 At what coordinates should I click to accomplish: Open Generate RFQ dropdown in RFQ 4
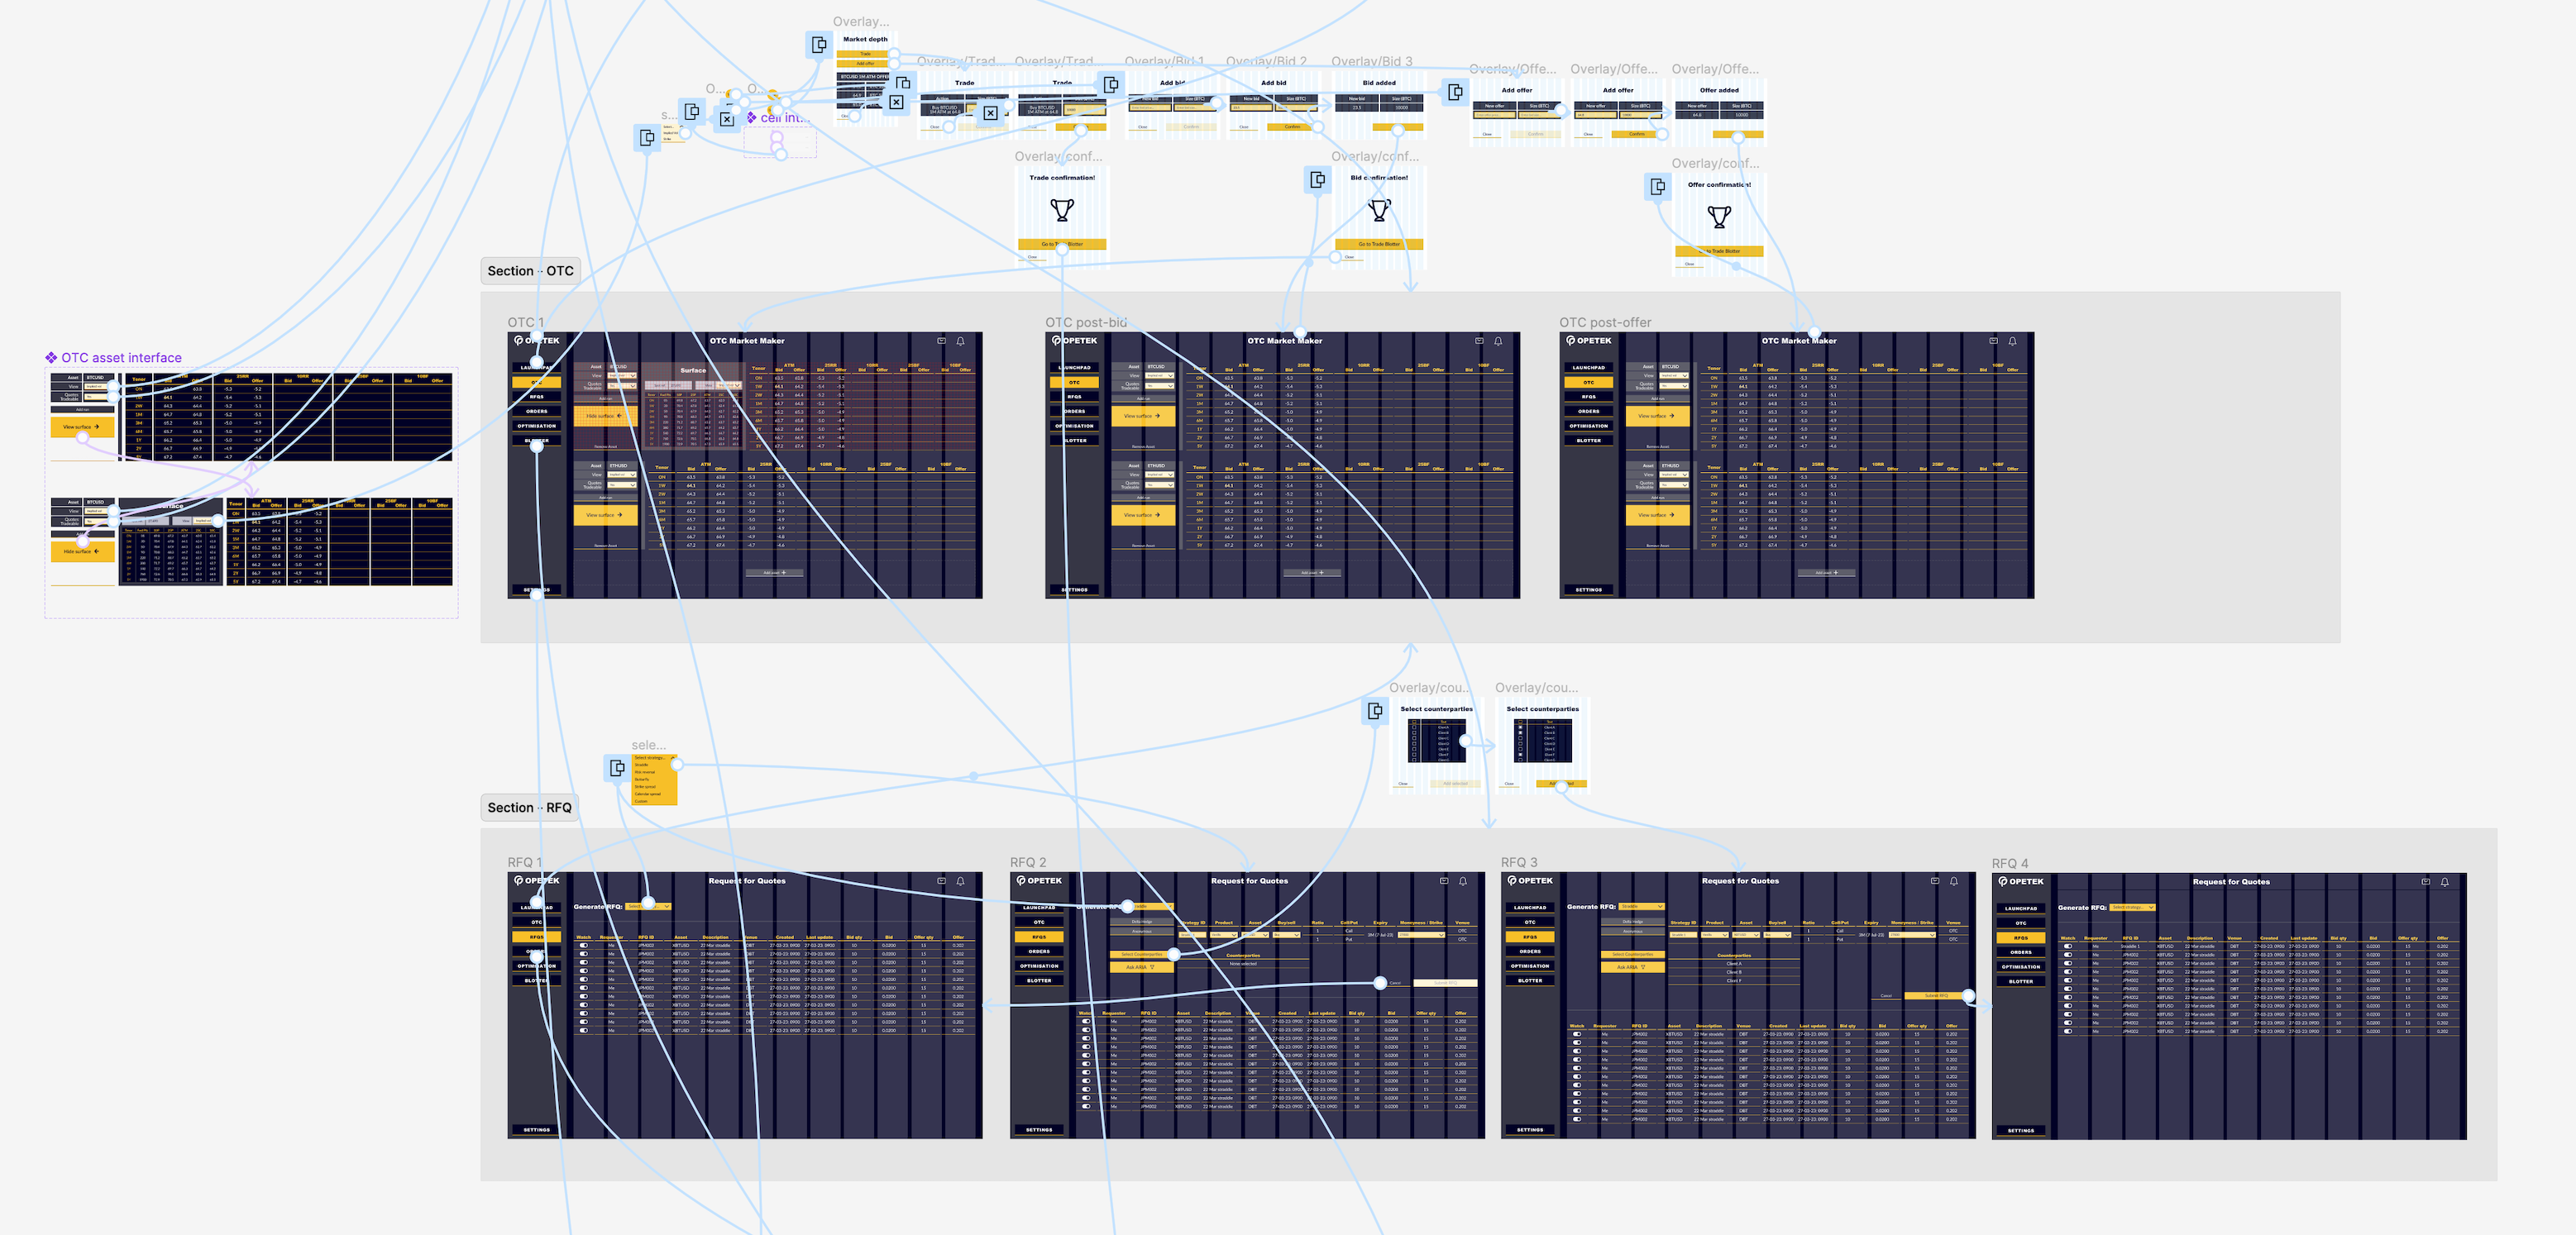(x=2132, y=908)
